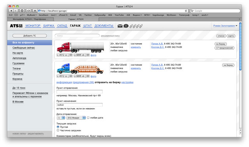Viewport: 249px width, 147px height.
Task: Open the exclamation alerts icon
Action: (x=126, y=26)
